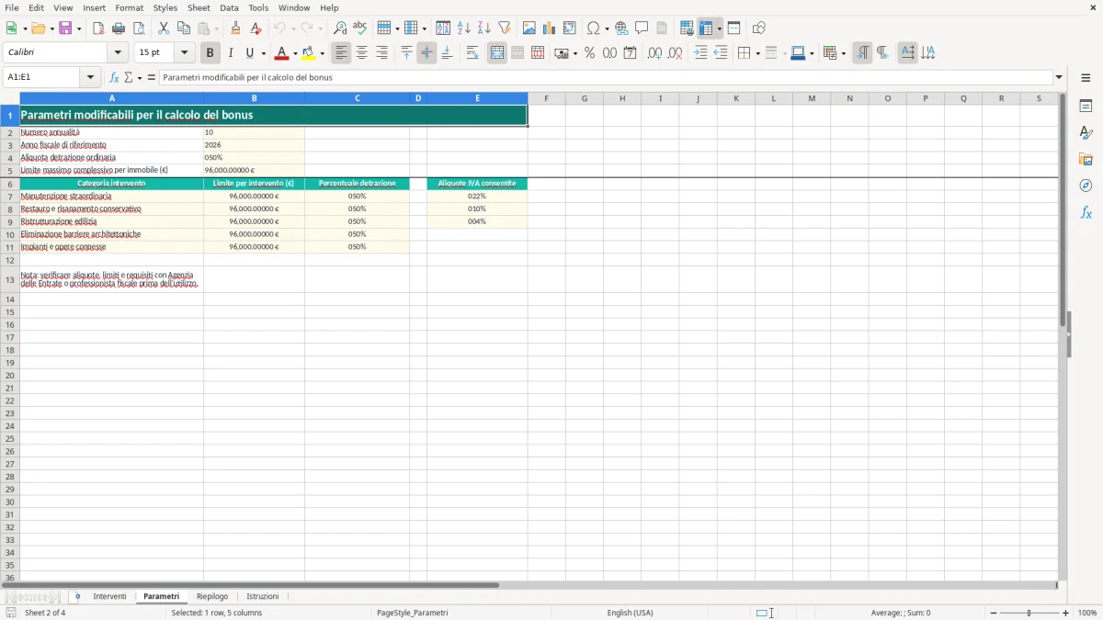Click Sort Descending icon
1103x620 pixels.
point(484,28)
